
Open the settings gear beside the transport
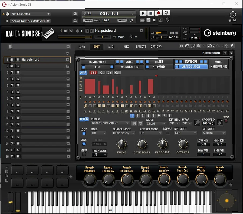click(75, 21)
